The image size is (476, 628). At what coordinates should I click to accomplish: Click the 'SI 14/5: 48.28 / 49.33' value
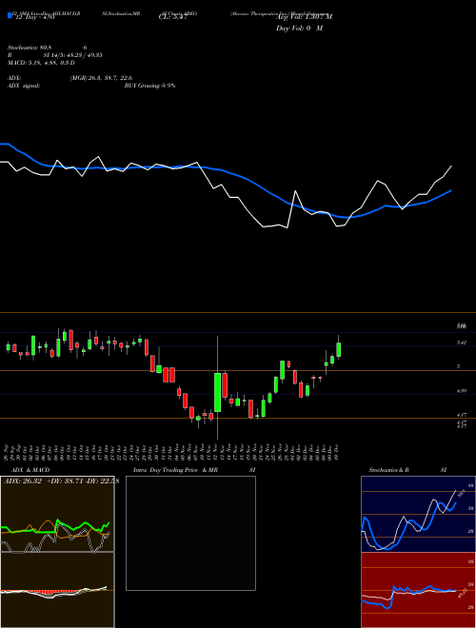pyautogui.click(x=73, y=55)
